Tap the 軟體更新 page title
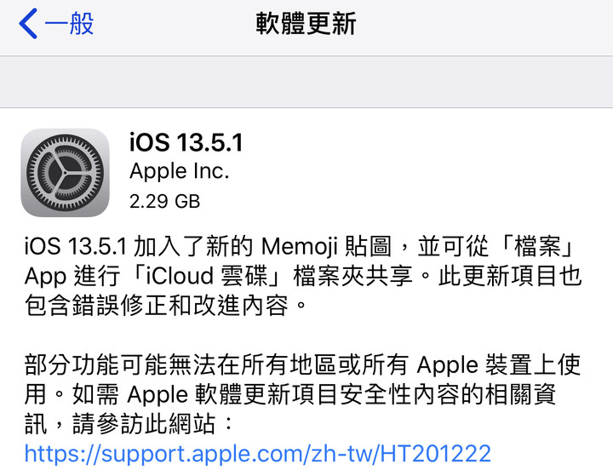This screenshot has height=470, width=613. tap(306, 24)
